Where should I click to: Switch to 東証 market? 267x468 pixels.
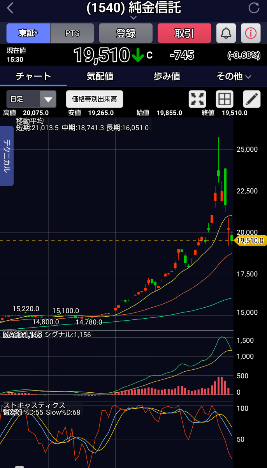pos(28,33)
